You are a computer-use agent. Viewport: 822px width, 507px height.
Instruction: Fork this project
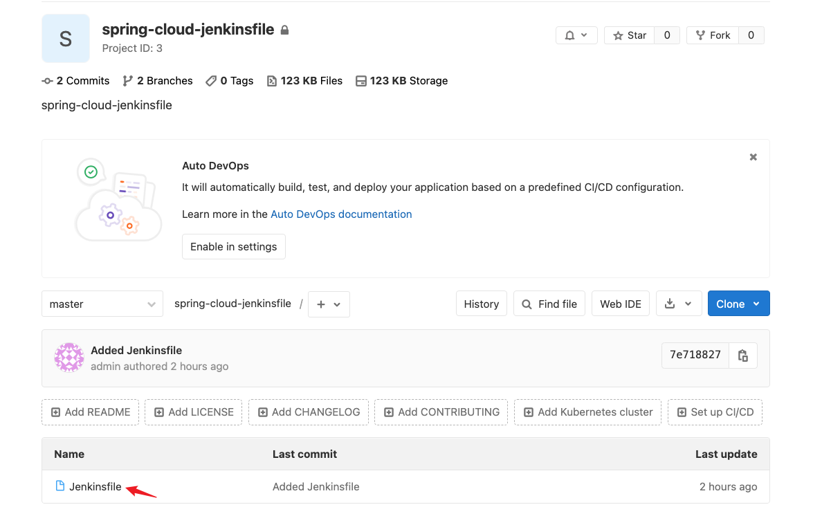(713, 35)
